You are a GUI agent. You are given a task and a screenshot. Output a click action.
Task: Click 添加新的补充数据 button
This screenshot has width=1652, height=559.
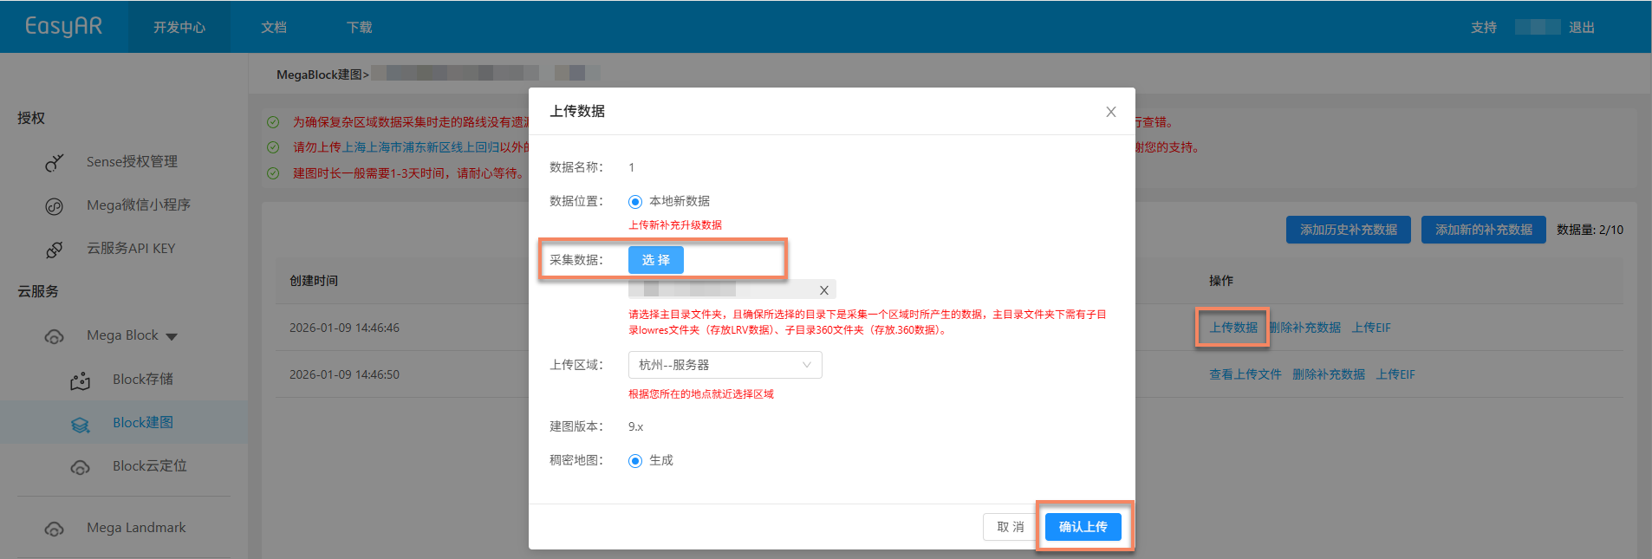(x=1484, y=230)
